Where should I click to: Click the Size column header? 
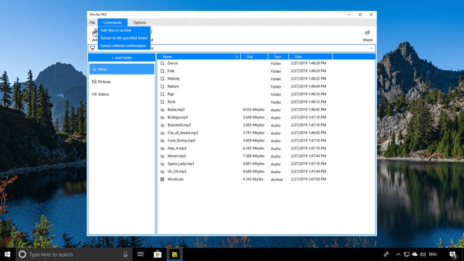click(x=250, y=57)
